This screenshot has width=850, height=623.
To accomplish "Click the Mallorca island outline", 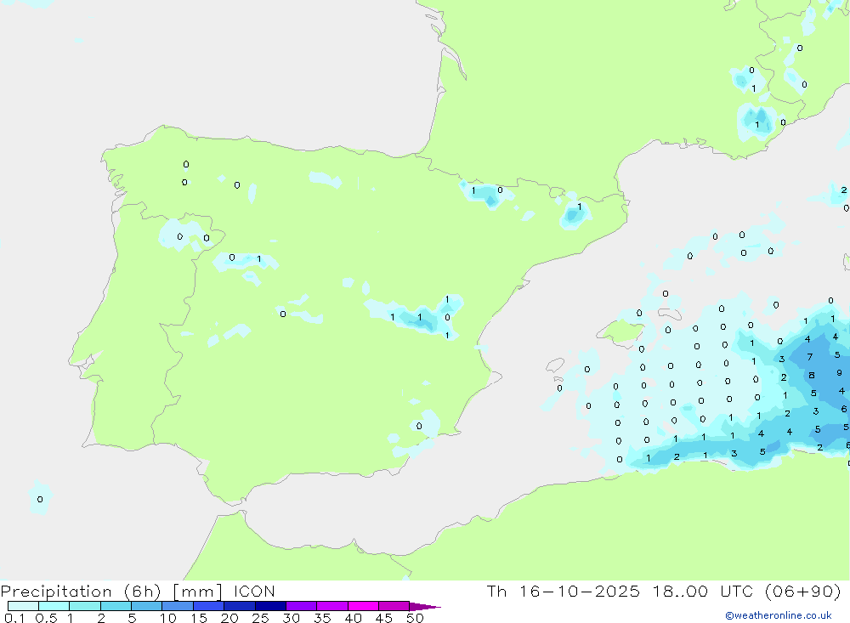I will click(x=620, y=331).
